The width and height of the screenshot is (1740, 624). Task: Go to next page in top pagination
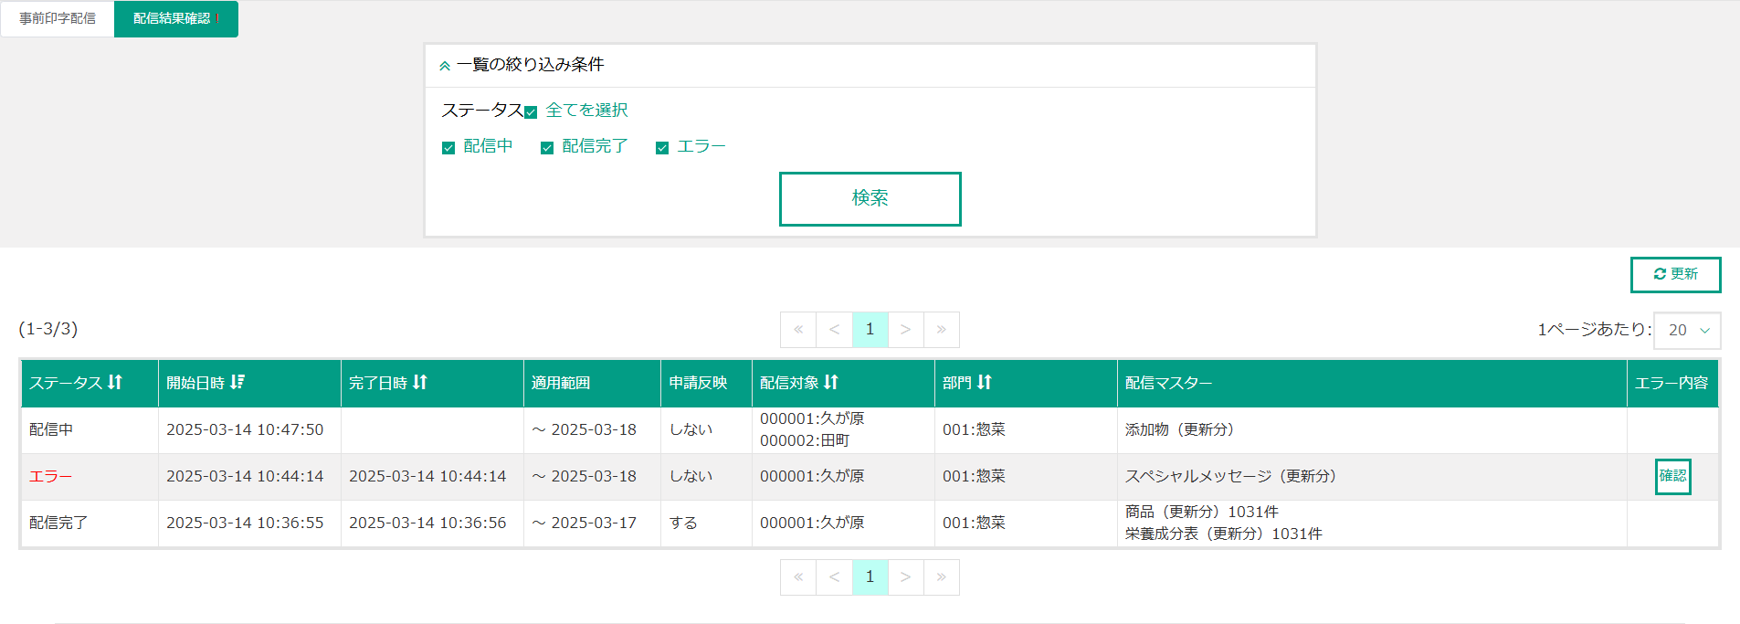coord(905,330)
